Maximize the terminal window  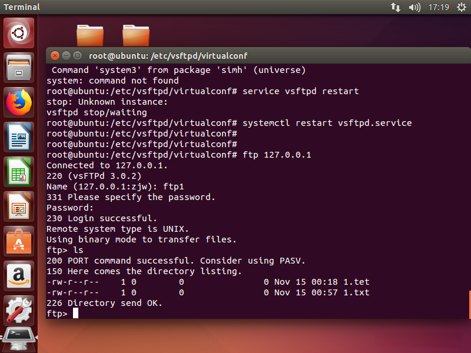(78, 55)
